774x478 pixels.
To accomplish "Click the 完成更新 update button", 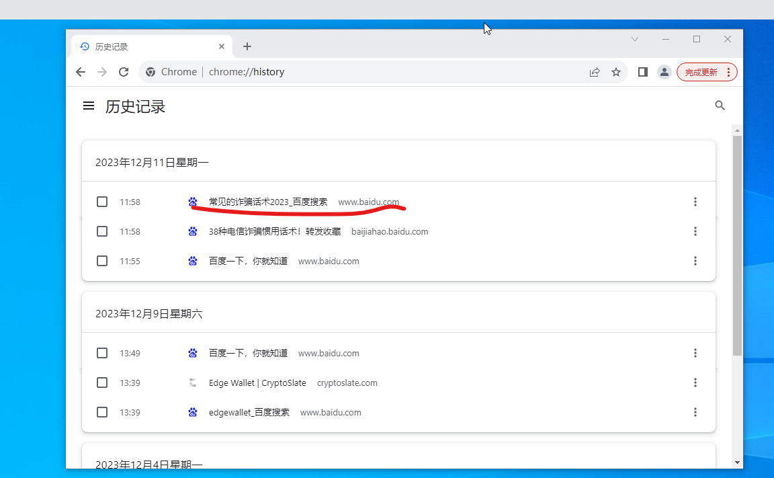I will (706, 72).
